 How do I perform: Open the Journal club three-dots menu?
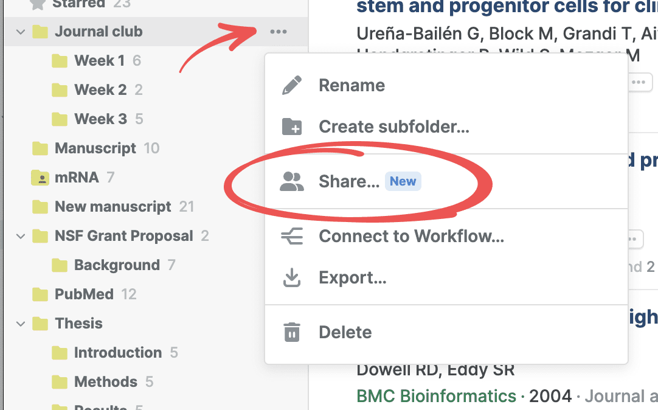(279, 32)
